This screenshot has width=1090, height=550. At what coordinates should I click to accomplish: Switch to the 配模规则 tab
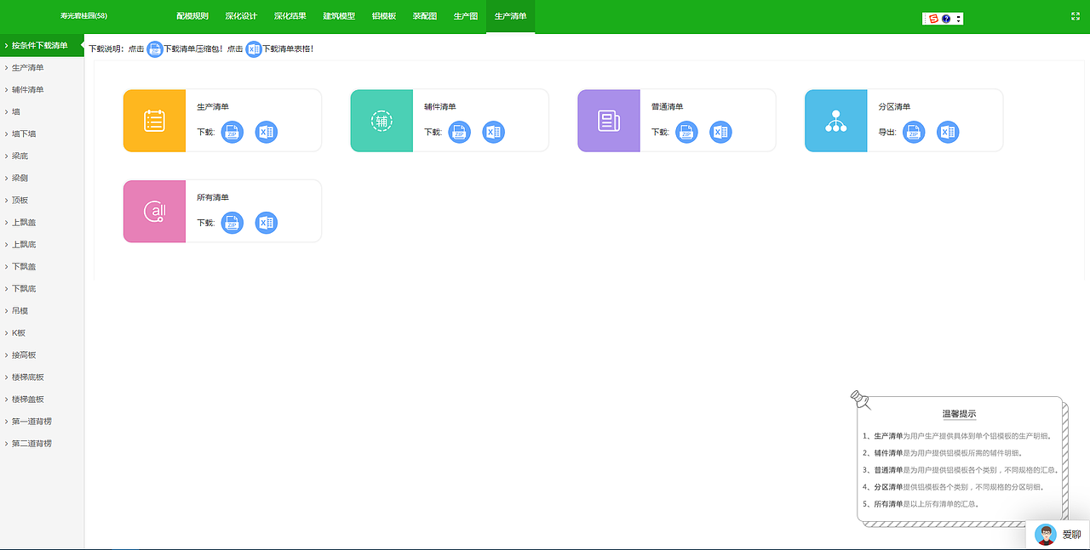pyautogui.click(x=192, y=16)
